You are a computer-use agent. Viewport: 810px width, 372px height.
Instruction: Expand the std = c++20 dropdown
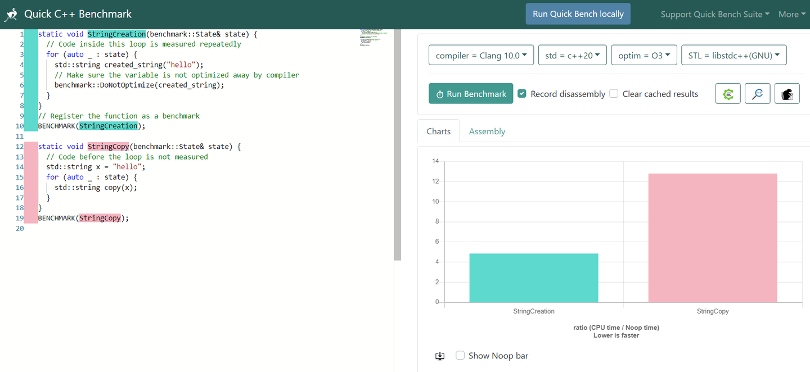572,56
